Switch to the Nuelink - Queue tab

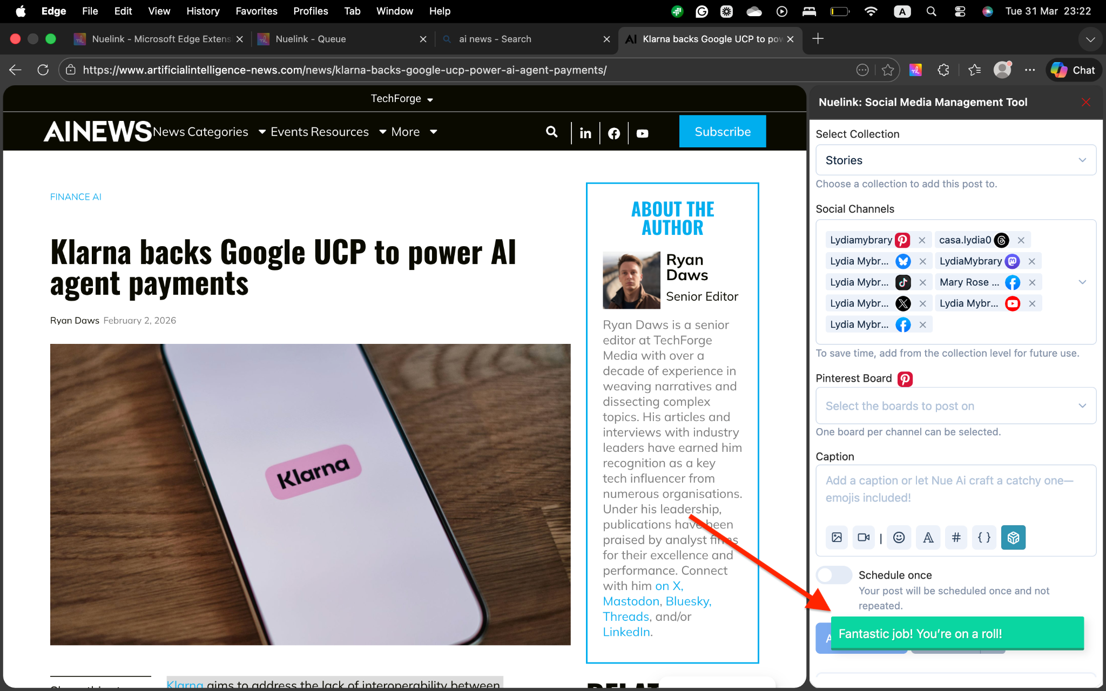click(311, 39)
